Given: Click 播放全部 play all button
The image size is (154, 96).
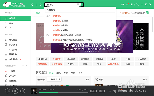Looking at the screenshot, I should pyautogui.click(x=54, y=79).
